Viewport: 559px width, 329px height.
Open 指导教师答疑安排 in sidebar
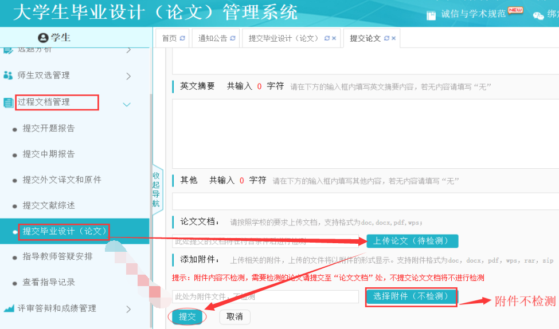[57, 256]
